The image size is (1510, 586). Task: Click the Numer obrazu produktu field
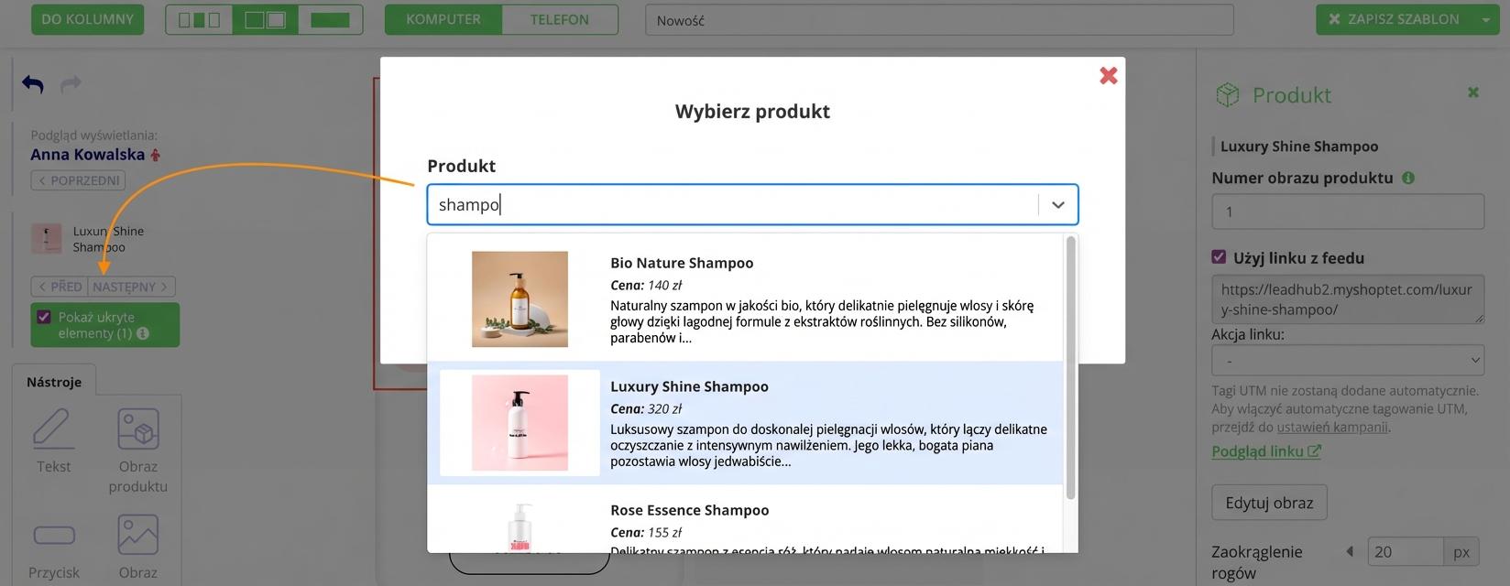tap(1348, 212)
